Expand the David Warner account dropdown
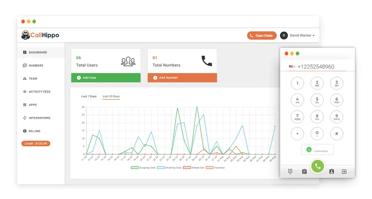The height and width of the screenshot is (199, 372). [x=297, y=35]
